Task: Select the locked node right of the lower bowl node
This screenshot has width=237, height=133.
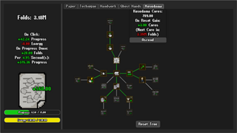Action: (123, 48)
